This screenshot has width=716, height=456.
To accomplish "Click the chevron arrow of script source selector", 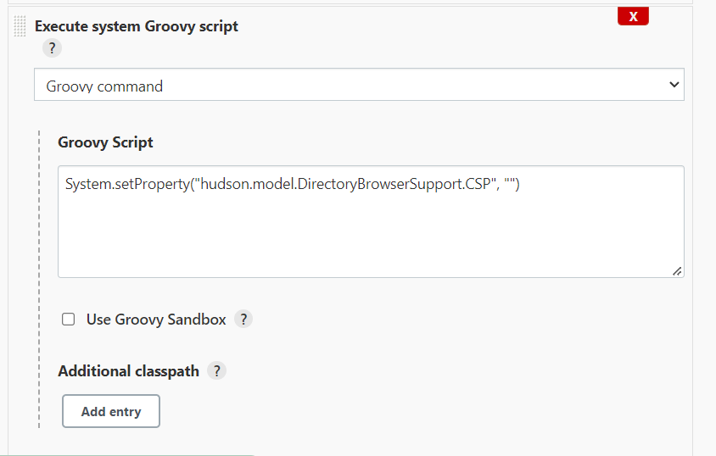I will click(x=674, y=85).
